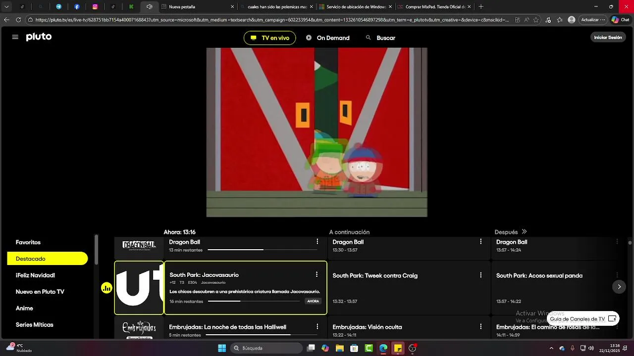The height and width of the screenshot is (356, 634).
Task: Open Guía de Canales de TV
Action: pyautogui.click(x=583, y=319)
